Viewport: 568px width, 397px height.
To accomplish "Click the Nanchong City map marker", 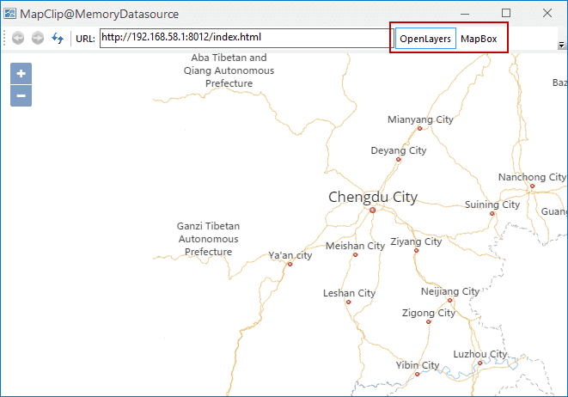I will 532,186.
